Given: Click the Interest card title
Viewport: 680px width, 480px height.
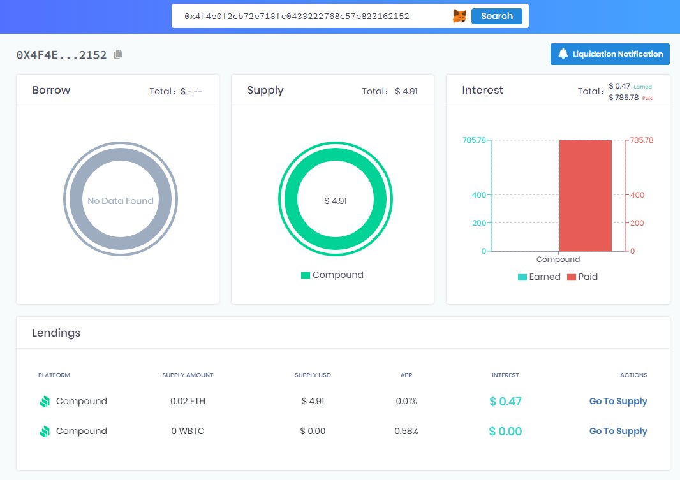Looking at the screenshot, I should point(482,90).
